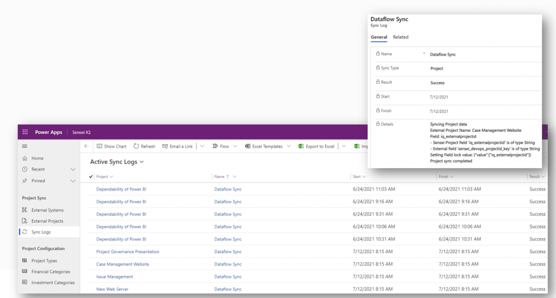Open the Result column header dropdown
Image resolution: width=556 pixels, height=298 pixels.
pos(543,176)
